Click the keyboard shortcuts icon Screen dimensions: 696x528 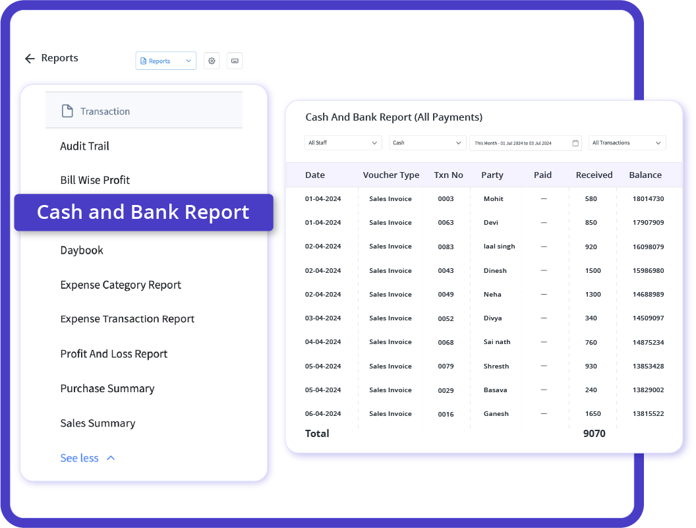tap(235, 60)
